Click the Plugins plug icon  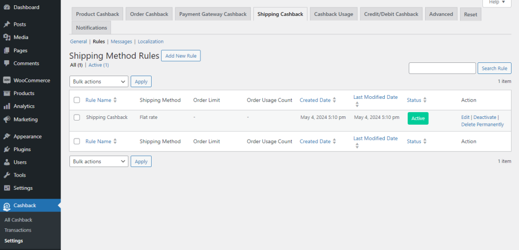[x=7, y=149]
